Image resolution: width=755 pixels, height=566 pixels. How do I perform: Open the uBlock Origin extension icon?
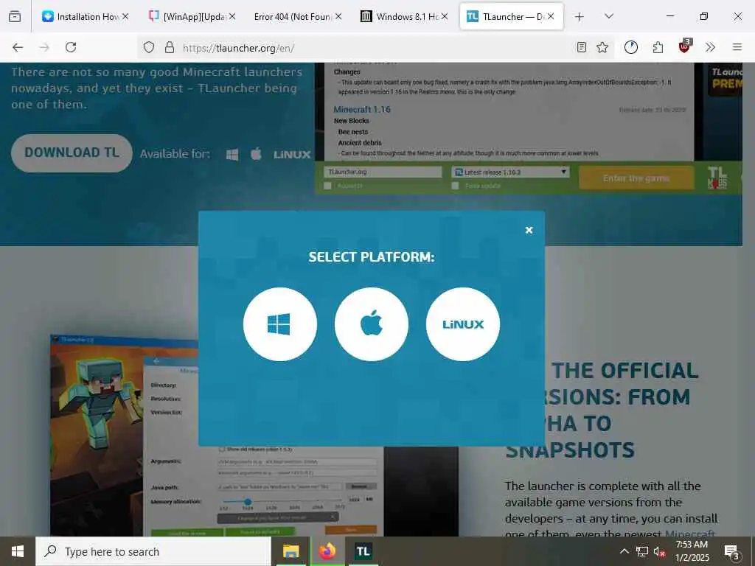pos(684,46)
